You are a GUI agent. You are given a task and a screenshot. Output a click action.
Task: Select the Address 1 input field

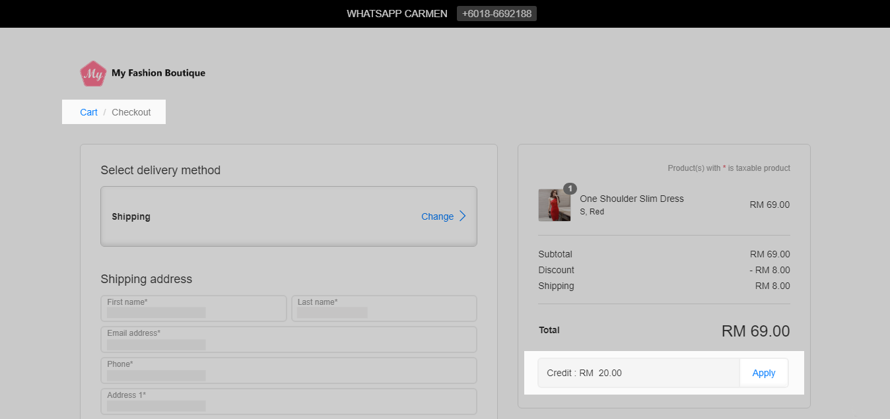pos(289,401)
